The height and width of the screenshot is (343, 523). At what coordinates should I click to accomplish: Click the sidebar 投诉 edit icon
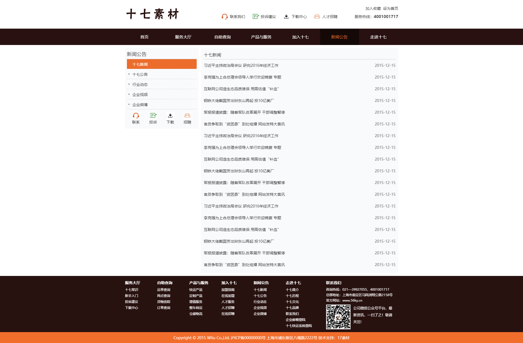[x=153, y=115]
